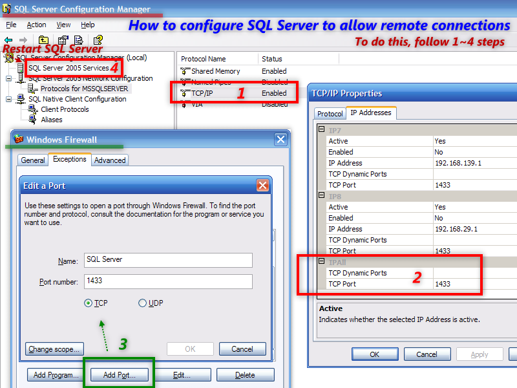Switch to the Advanced tab
The image size is (517, 388).
110,160
